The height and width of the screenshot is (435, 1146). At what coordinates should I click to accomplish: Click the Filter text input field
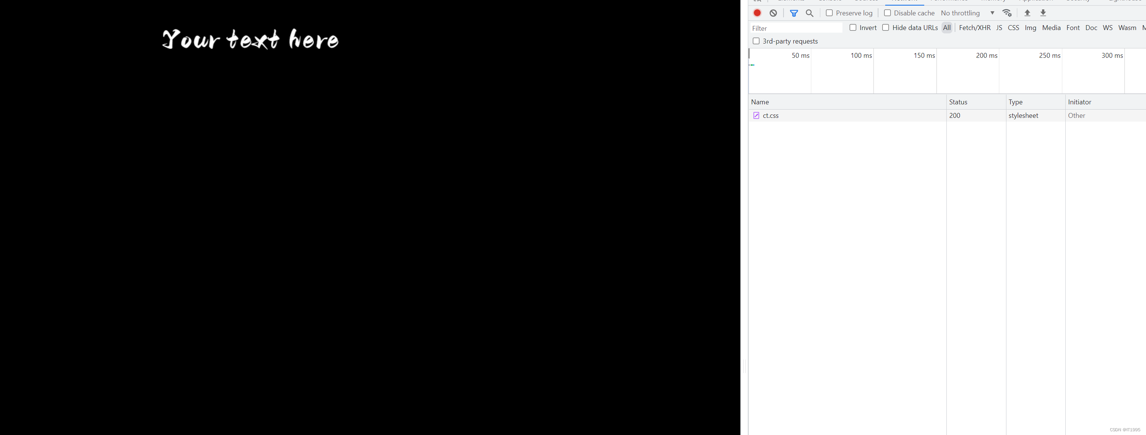[796, 28]
